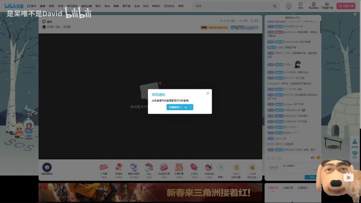
Task: Click the thumbs-up like icon in chat
Action: (x=312, y=158)
